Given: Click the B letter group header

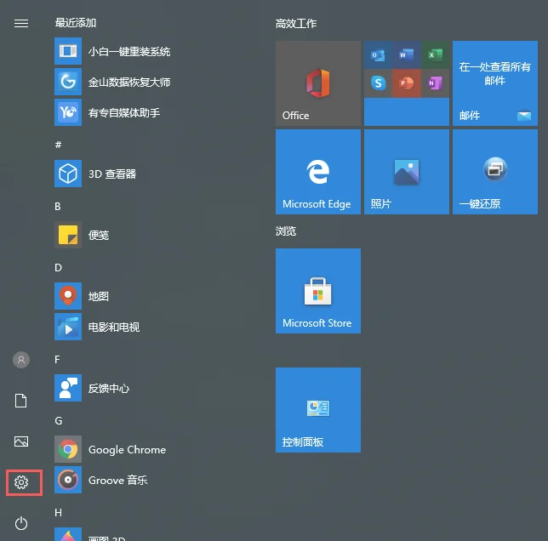Looking at the screenshot, I should pyautogui.click(x=58, y=207).
